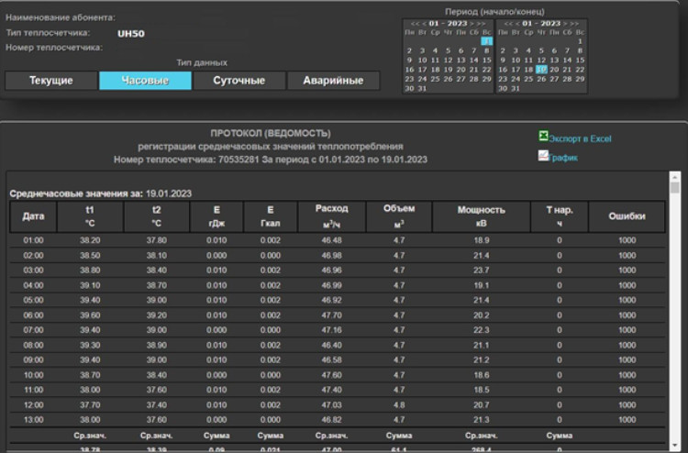Click power value 23.7 in the 03:00 row
Image resolution: width=688 pixels, height=453 pixels.
click(x=482, y=271)
